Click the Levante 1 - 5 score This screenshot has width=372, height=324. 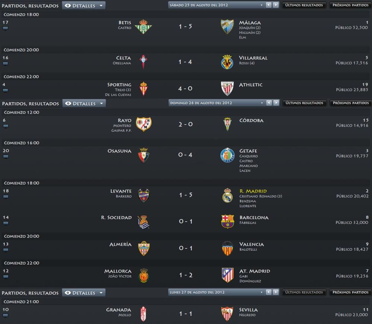(185, 195)
